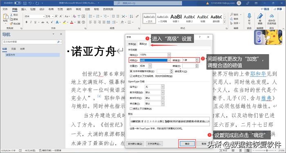This screenshot has width=286, height=153.
Task: Open the font color dropdown arrow
Action: tap(75, 22)
